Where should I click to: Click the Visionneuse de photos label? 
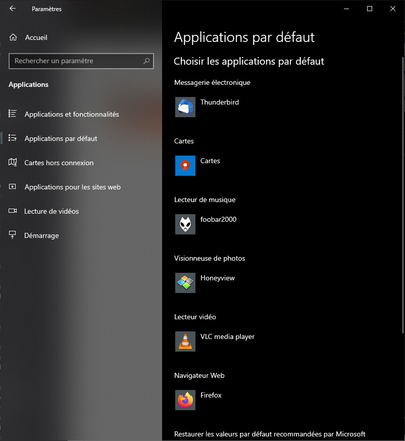pyautogui.click(x=210, y=258)
